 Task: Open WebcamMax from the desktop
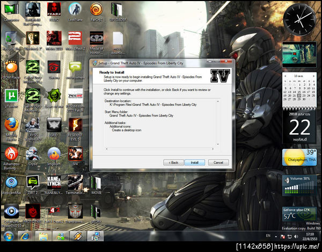coord(11,185)
